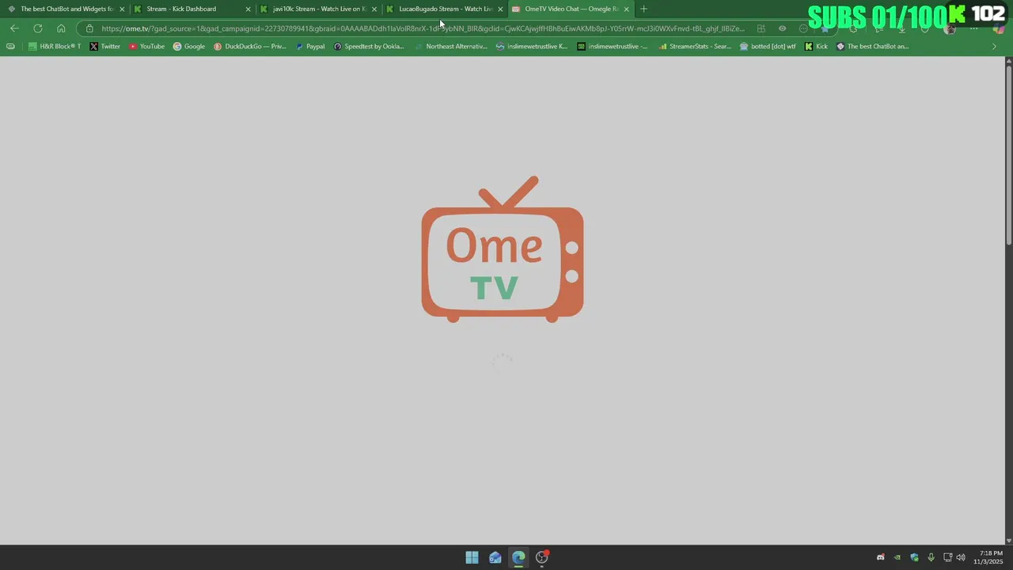Open a new browser tab
Viewport: 1013px width, 570px height.
(x=643, y=9)
